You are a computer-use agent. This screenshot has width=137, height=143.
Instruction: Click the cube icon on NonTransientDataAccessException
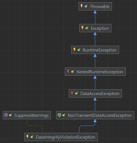(x=59, y=115)
